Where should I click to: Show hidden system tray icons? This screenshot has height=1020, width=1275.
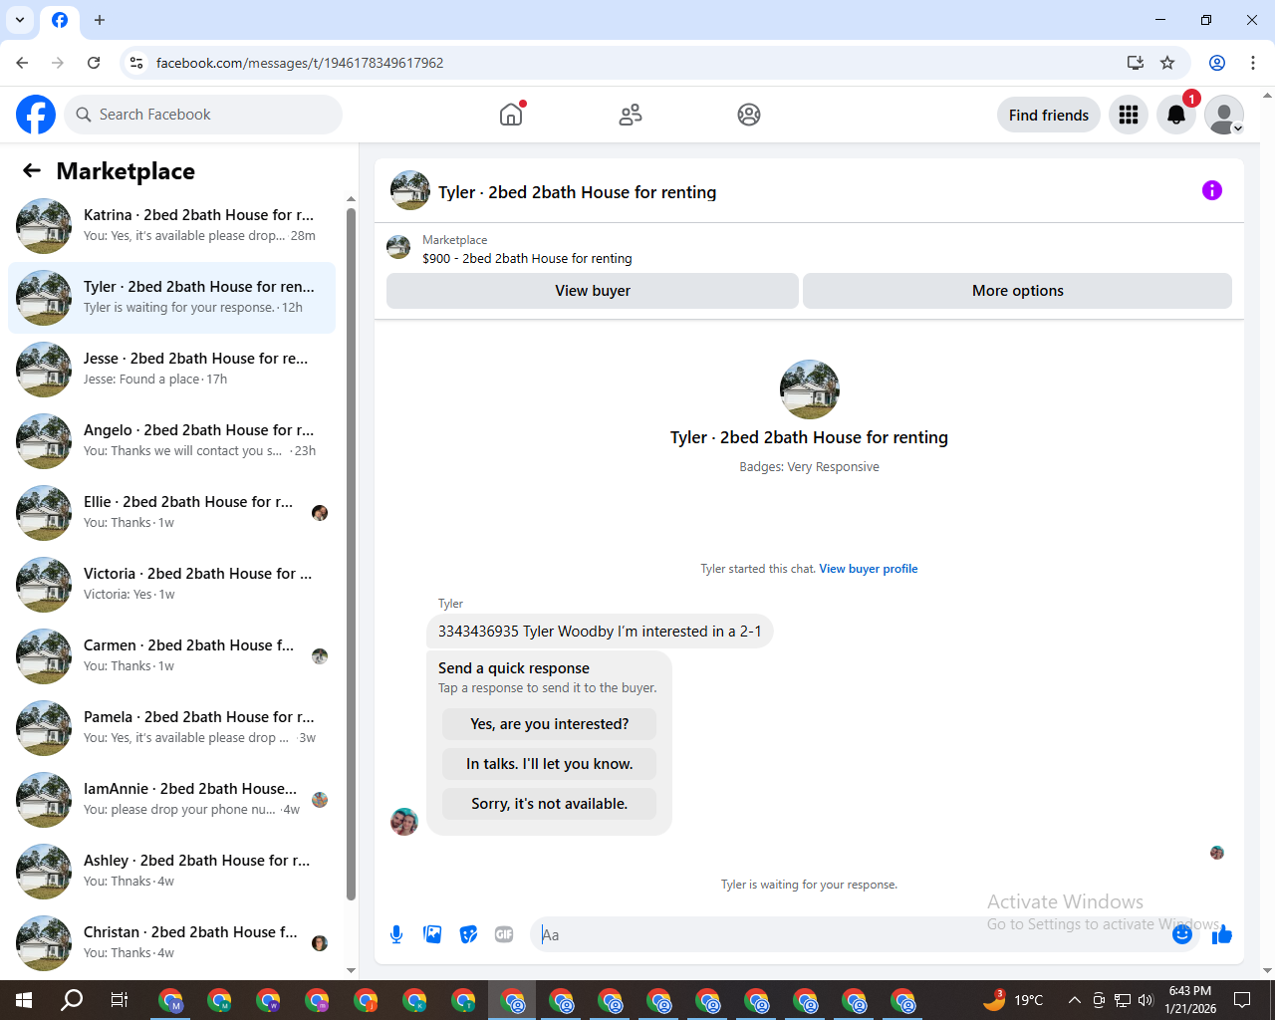pos(1074,1000)
